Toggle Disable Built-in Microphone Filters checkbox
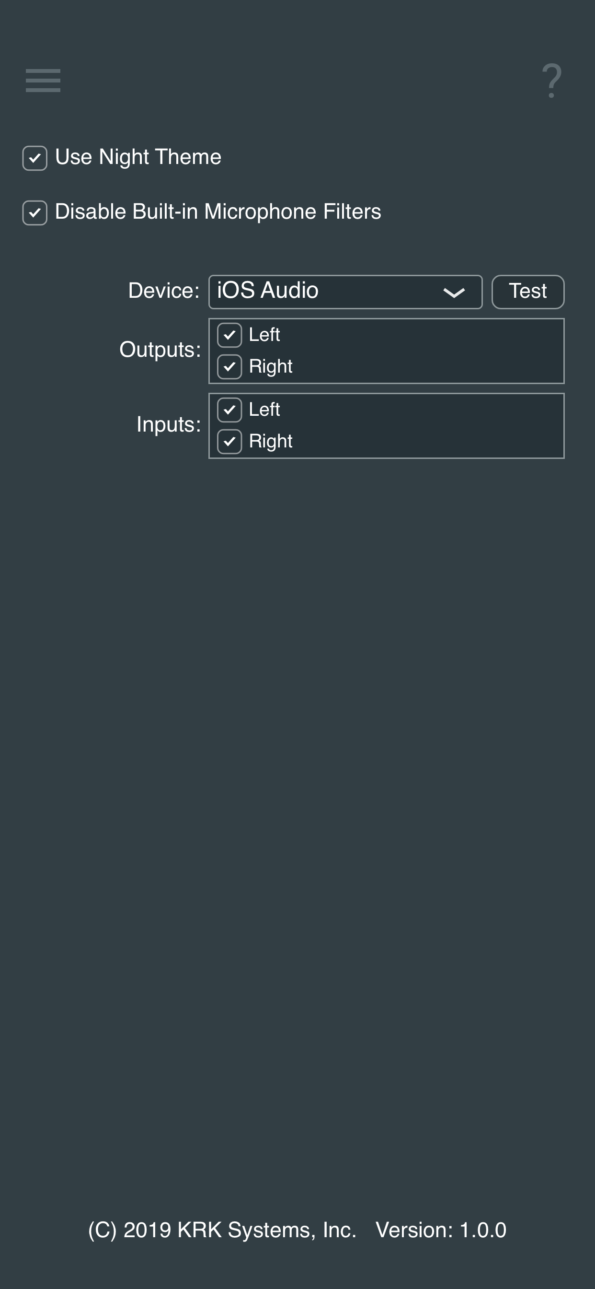Screen dimensions: 595x1289 (35, 212)
